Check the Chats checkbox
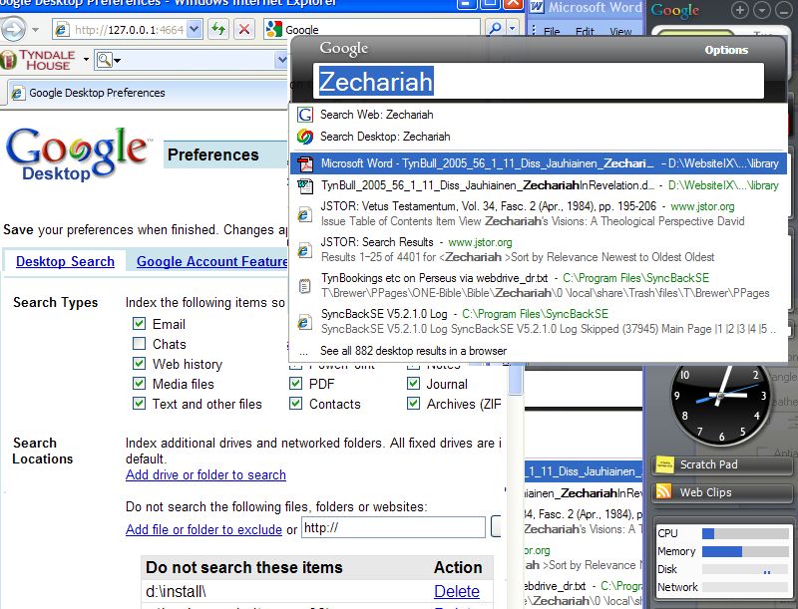 point(139,344)
